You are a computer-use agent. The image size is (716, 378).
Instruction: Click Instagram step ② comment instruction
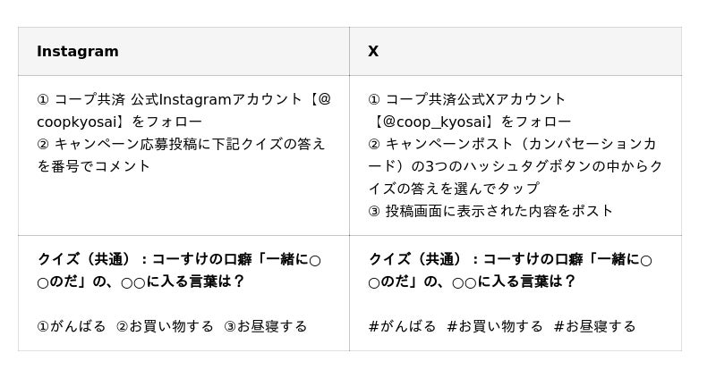[181, 155]
